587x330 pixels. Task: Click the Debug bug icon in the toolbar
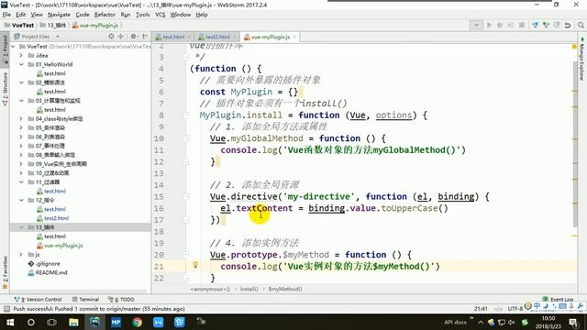(500, 25)
